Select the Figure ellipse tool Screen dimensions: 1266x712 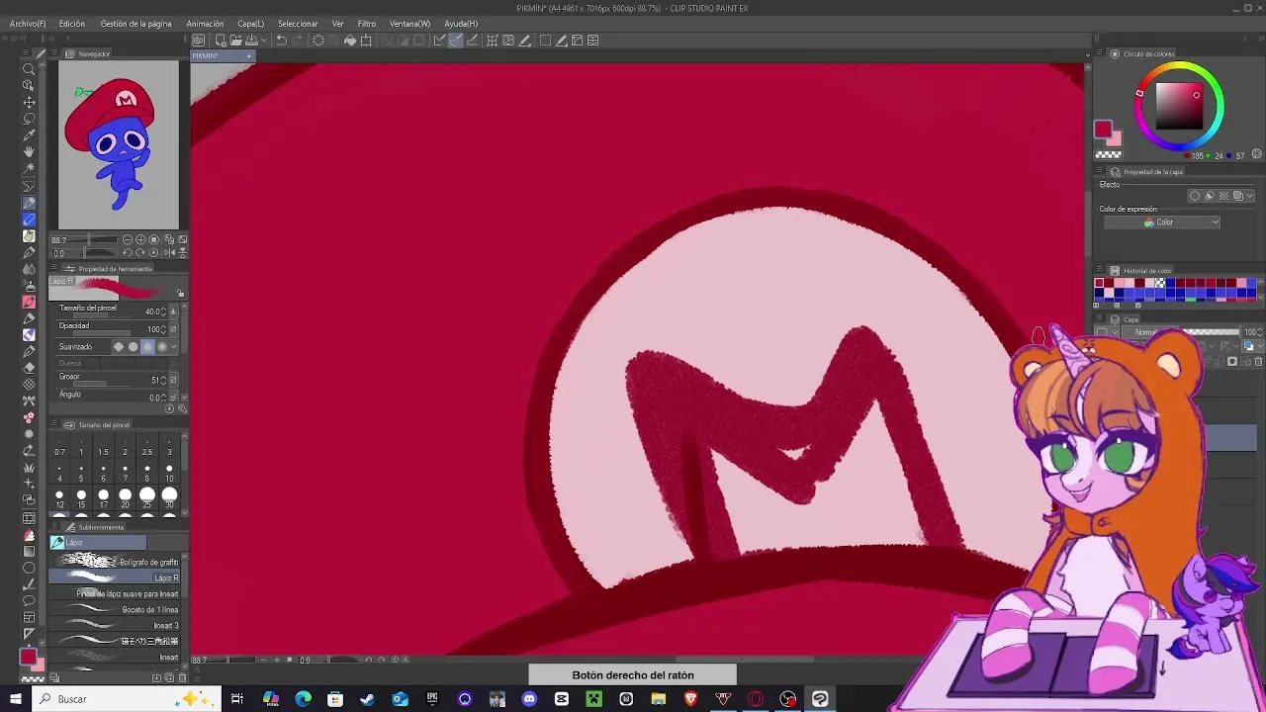point(29,568)
